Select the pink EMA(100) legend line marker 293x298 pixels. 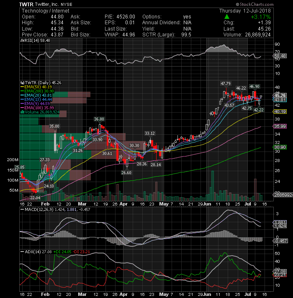tap(22, 108)
